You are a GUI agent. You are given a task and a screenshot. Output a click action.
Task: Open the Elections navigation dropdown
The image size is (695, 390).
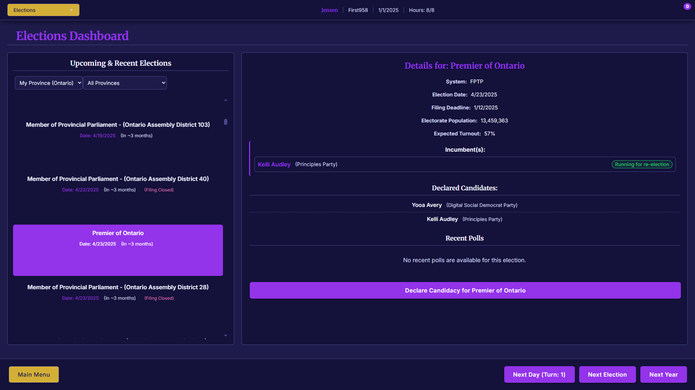tap(43, 10)
